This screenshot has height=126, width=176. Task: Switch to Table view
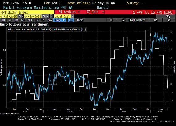[x=80, y=20]
